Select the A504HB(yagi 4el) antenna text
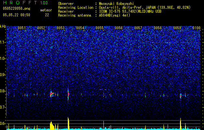 click(114, 15)
